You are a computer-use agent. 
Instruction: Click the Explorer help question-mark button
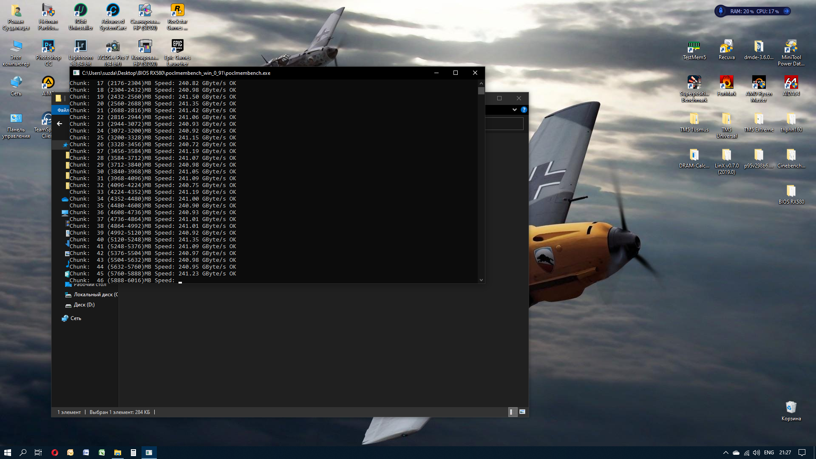pos(524,110)
